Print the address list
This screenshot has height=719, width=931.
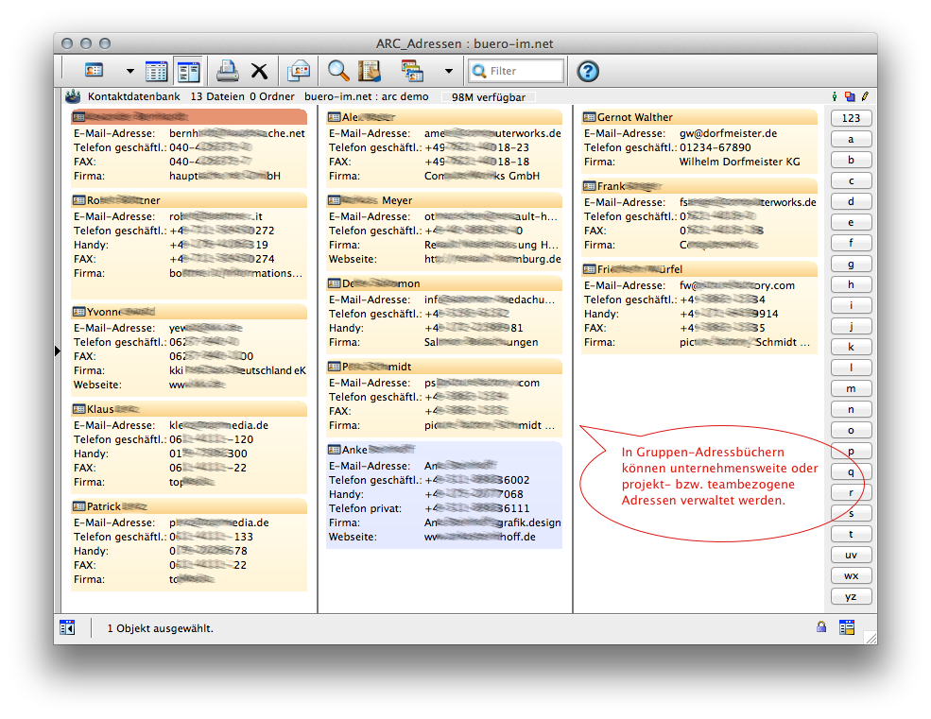point(228,71)
